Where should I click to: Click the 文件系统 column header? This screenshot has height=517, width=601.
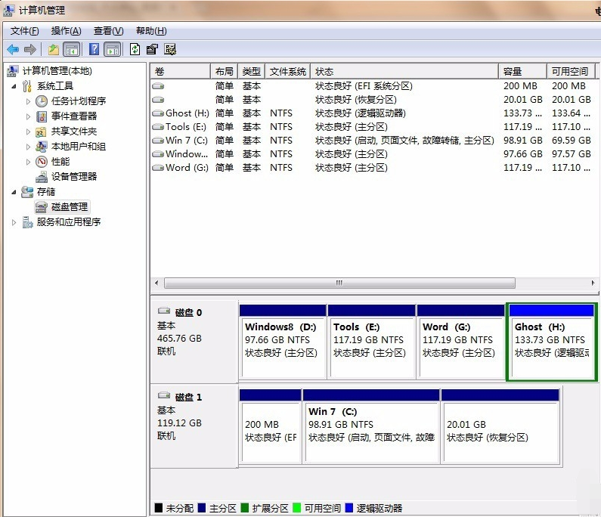pyautogui.click(x=287, y=71)
